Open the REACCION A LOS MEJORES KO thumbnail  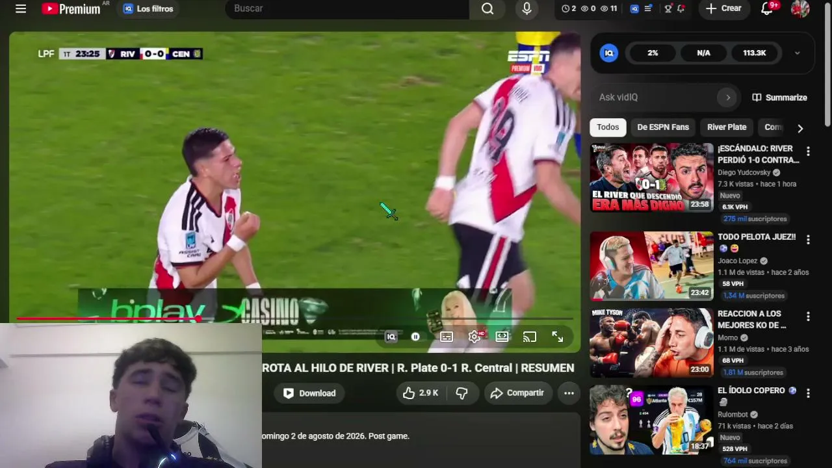pyautogui.click(x=651, y=343)
